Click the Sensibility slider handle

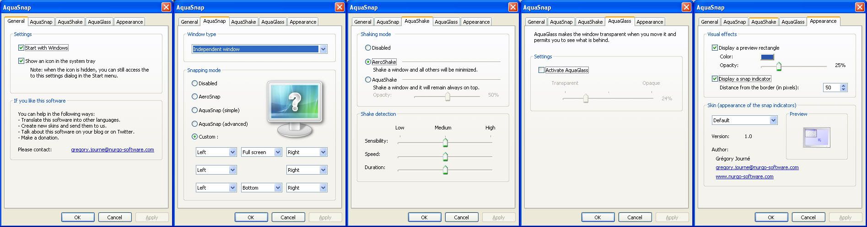445,142
